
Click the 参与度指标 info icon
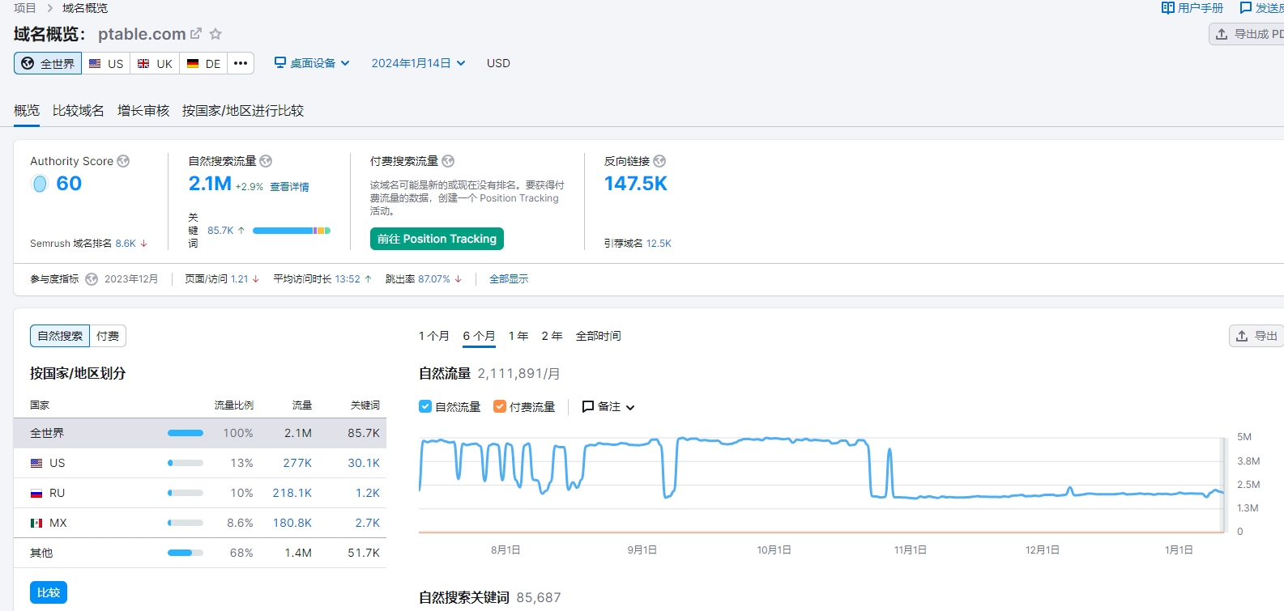[92, 279]
